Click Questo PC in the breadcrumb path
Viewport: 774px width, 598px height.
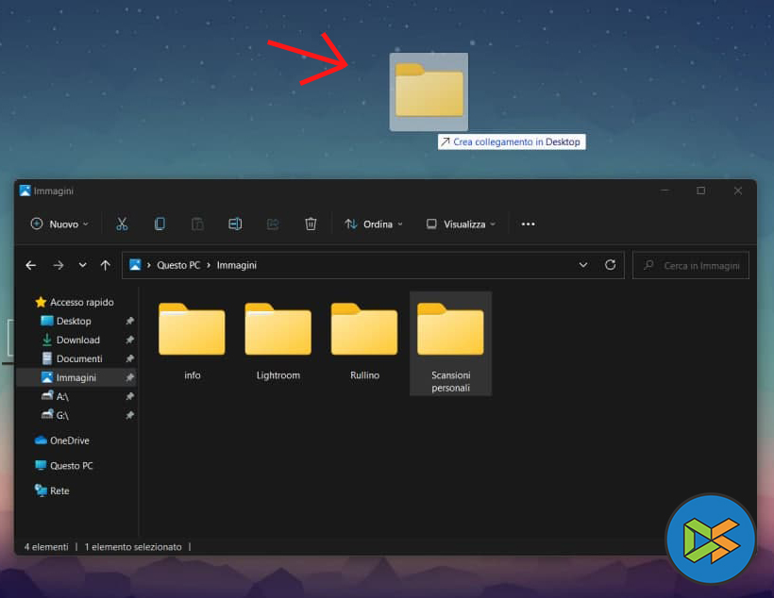(178, 265)
